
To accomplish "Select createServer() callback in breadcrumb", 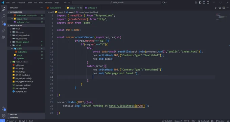I will click(x=87, y=12).
